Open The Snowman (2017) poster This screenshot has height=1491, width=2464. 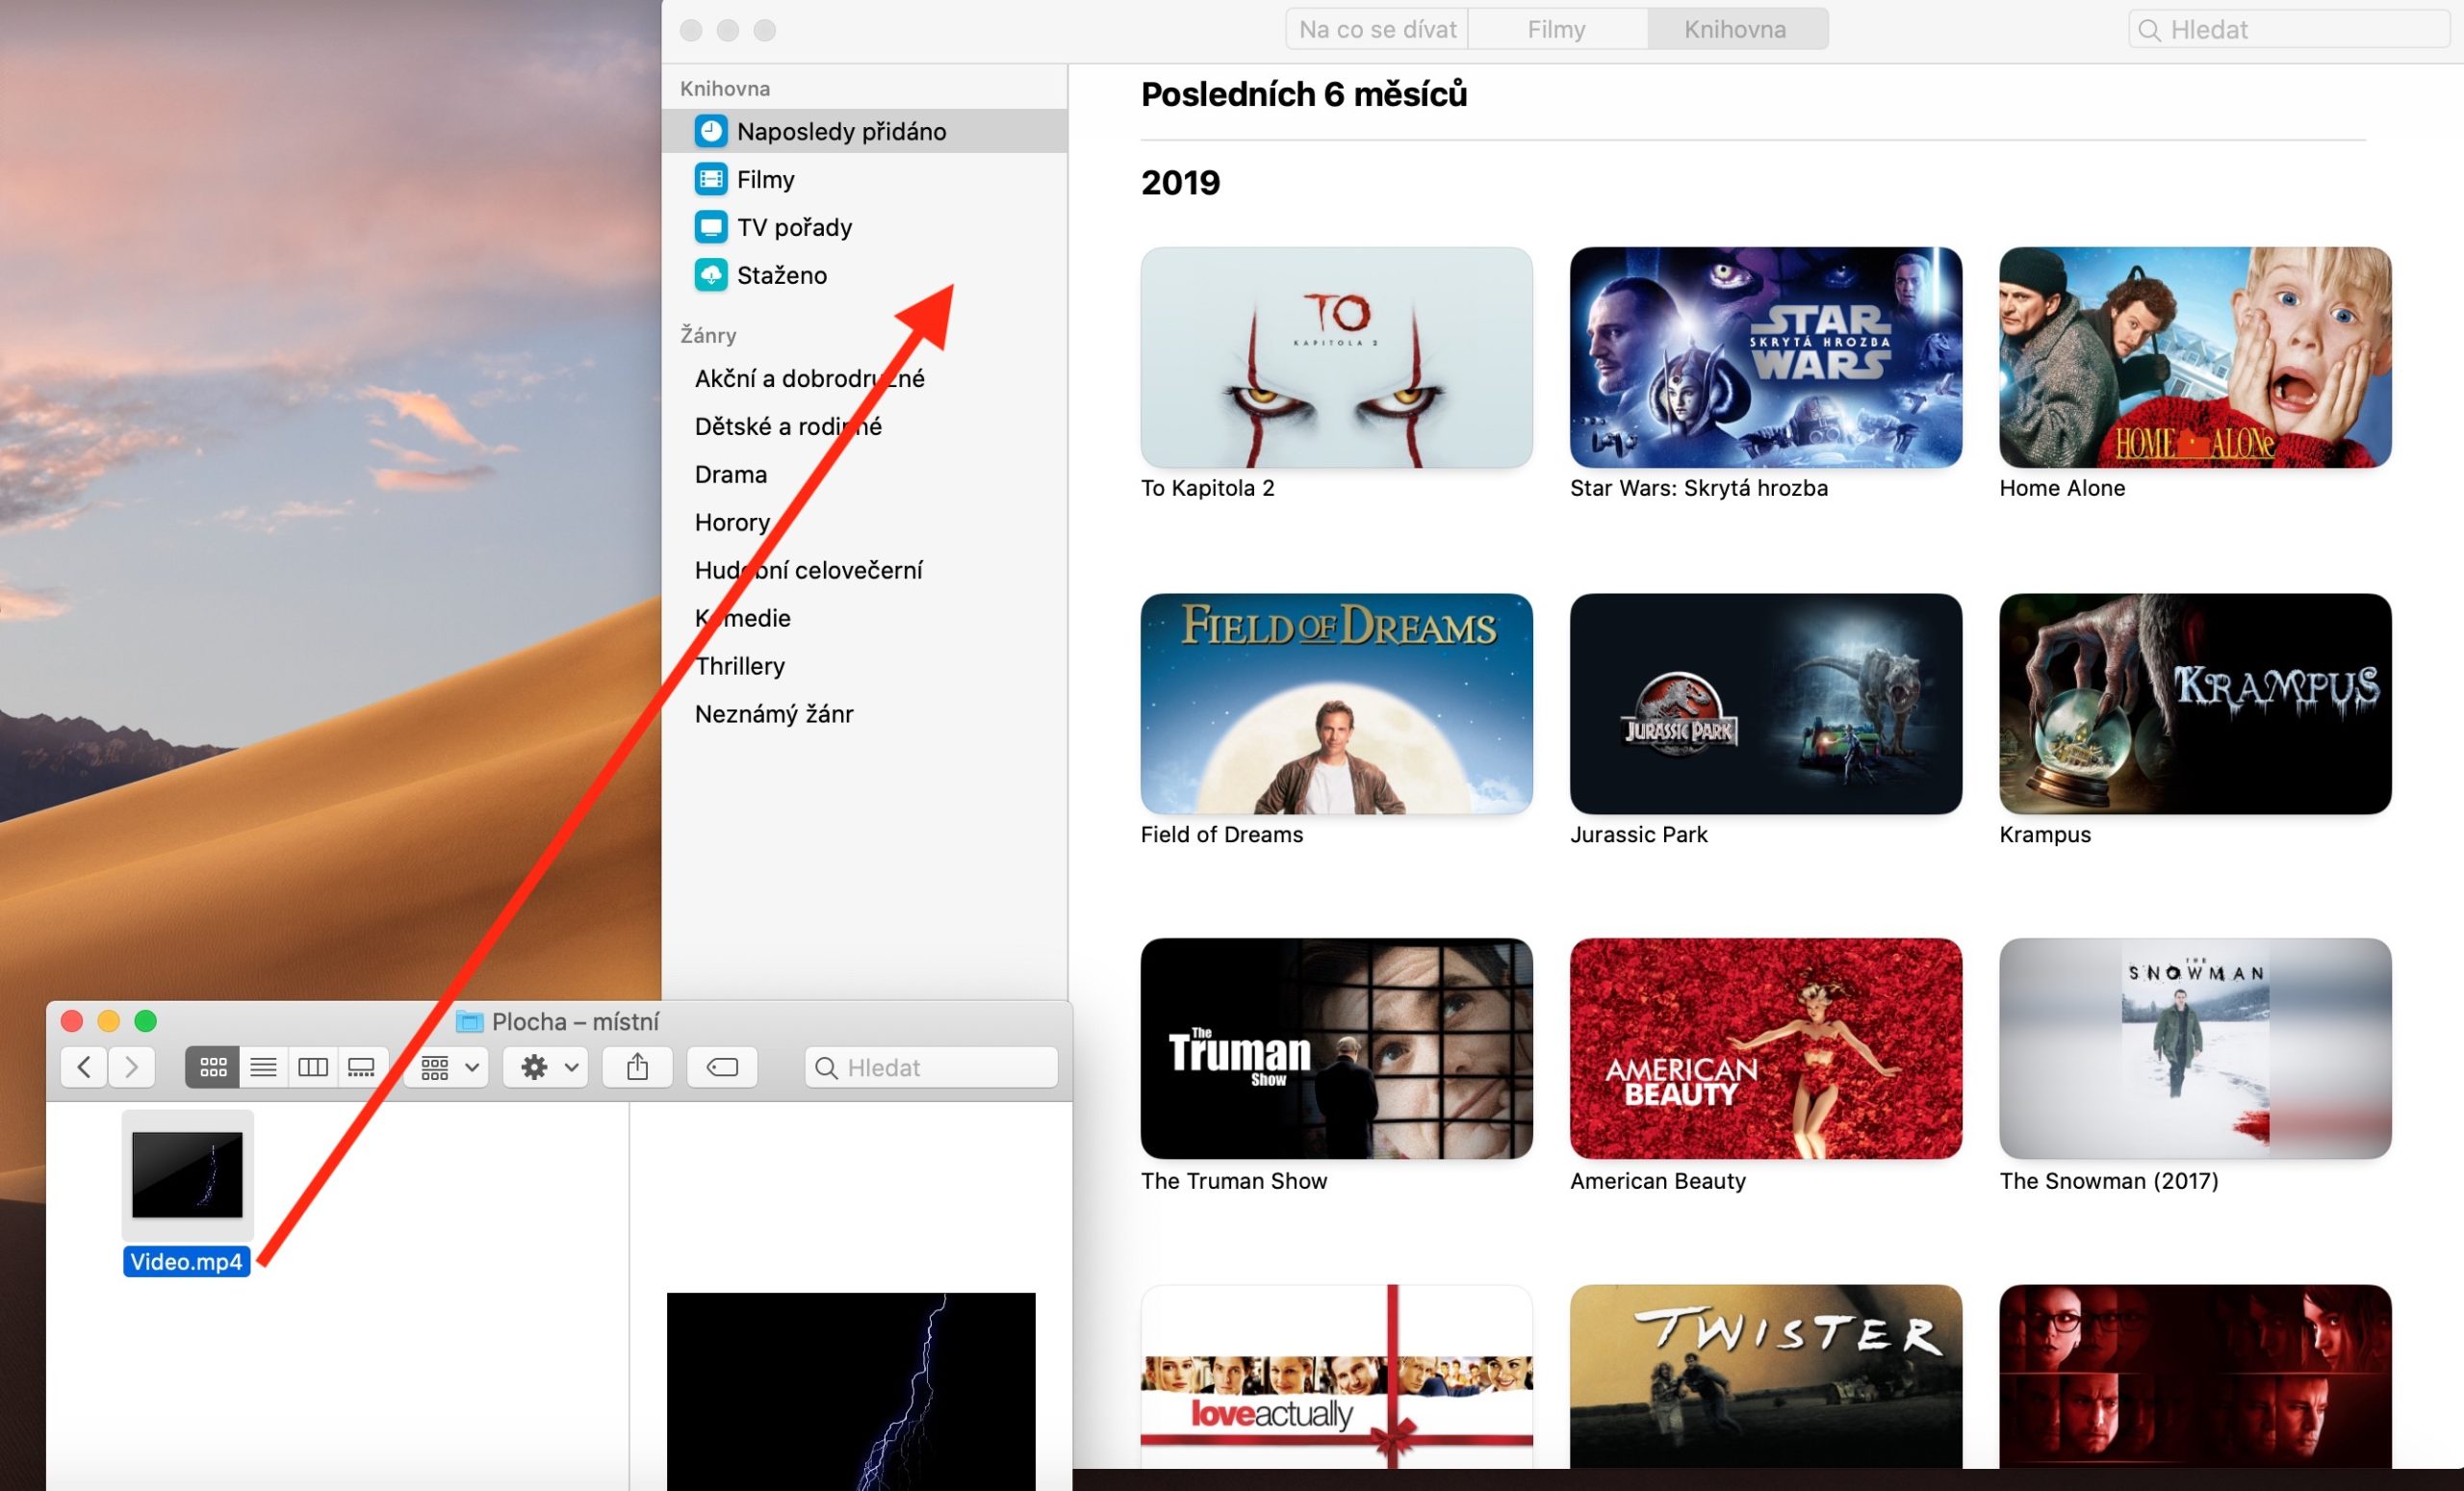tap(2195, 1048)
